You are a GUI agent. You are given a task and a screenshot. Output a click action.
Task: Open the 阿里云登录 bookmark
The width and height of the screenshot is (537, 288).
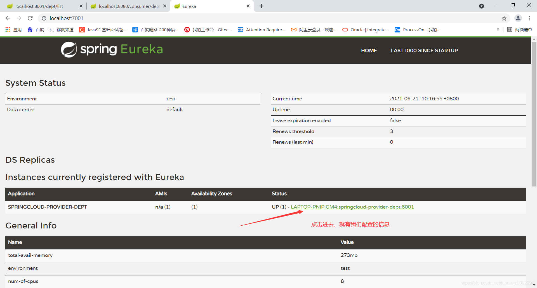coord(314,30)
